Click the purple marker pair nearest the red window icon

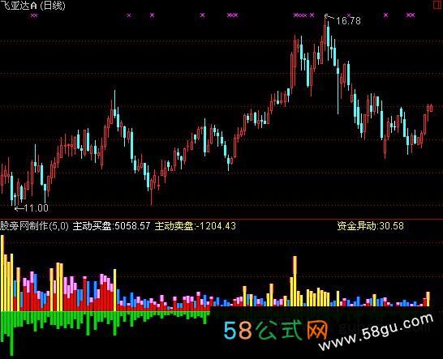point(411,15)
